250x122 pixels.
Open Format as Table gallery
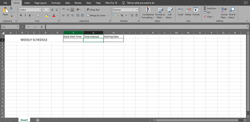[160, 13]
